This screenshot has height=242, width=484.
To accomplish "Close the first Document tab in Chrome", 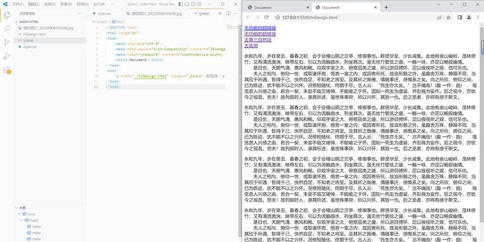I will (308, 7).
